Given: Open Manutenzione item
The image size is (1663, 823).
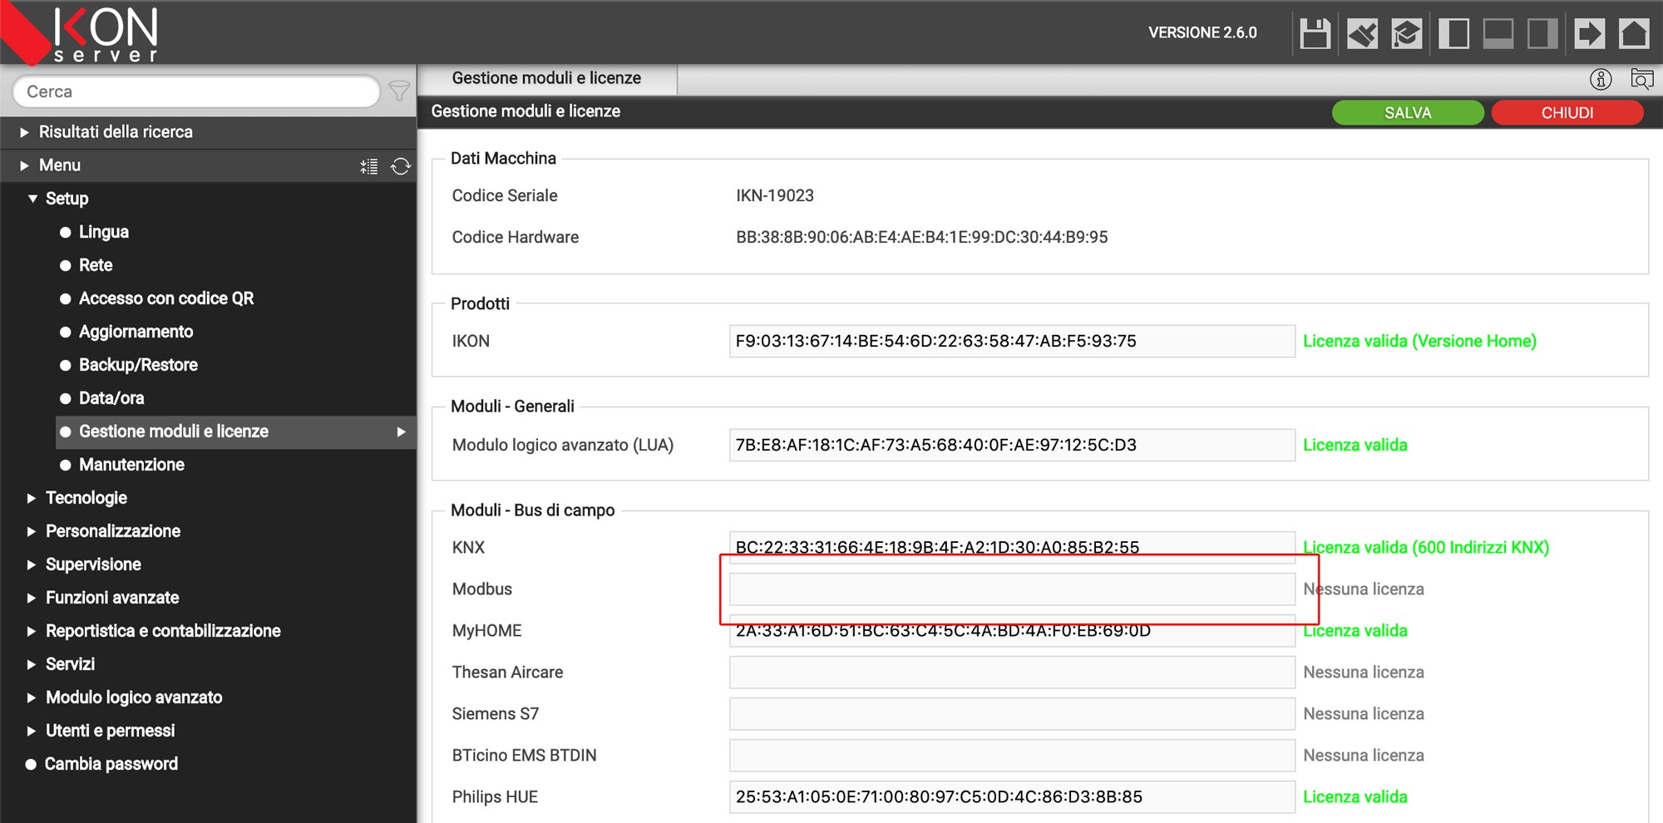Looking at the screenshot, I should (x=131, y=465).
